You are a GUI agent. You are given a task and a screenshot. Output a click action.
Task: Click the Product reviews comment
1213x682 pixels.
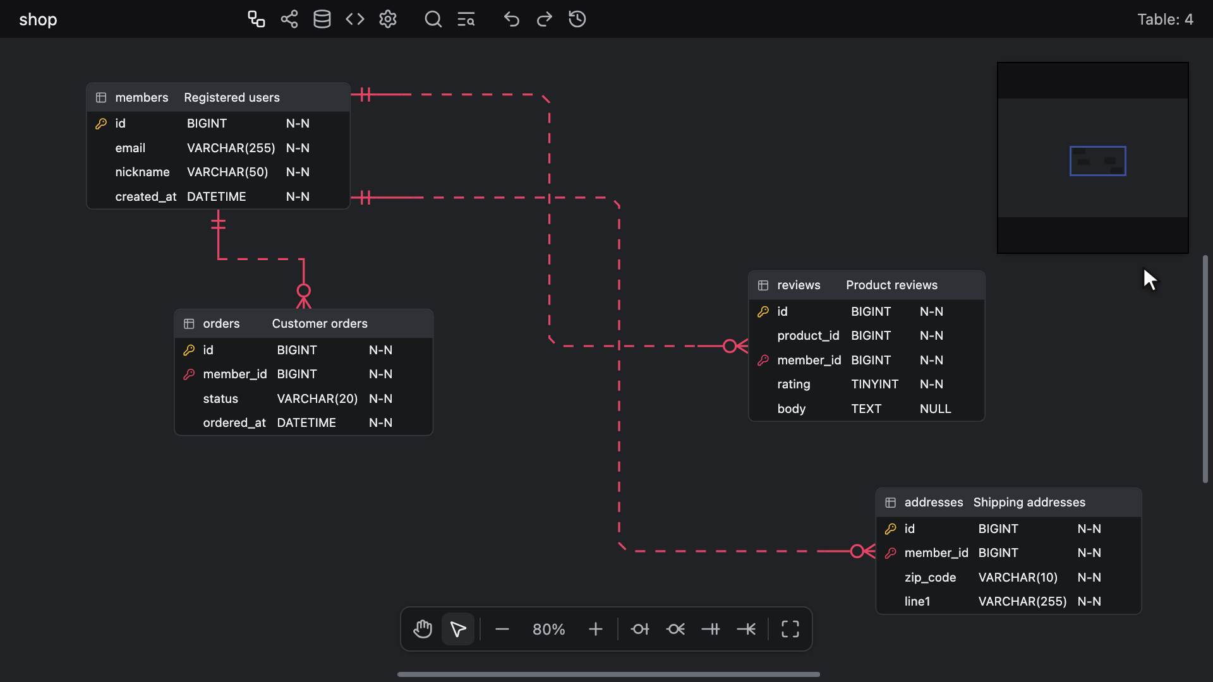coord(891,285)
